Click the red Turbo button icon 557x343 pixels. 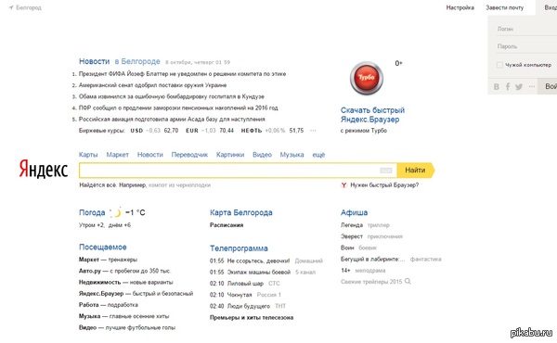pyautogui.click(x=367, y=78)
